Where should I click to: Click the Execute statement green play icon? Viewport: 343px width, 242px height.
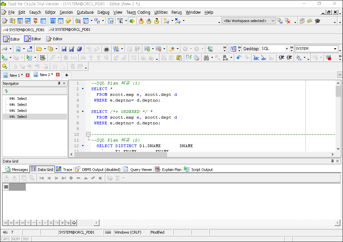pos(4,58)
